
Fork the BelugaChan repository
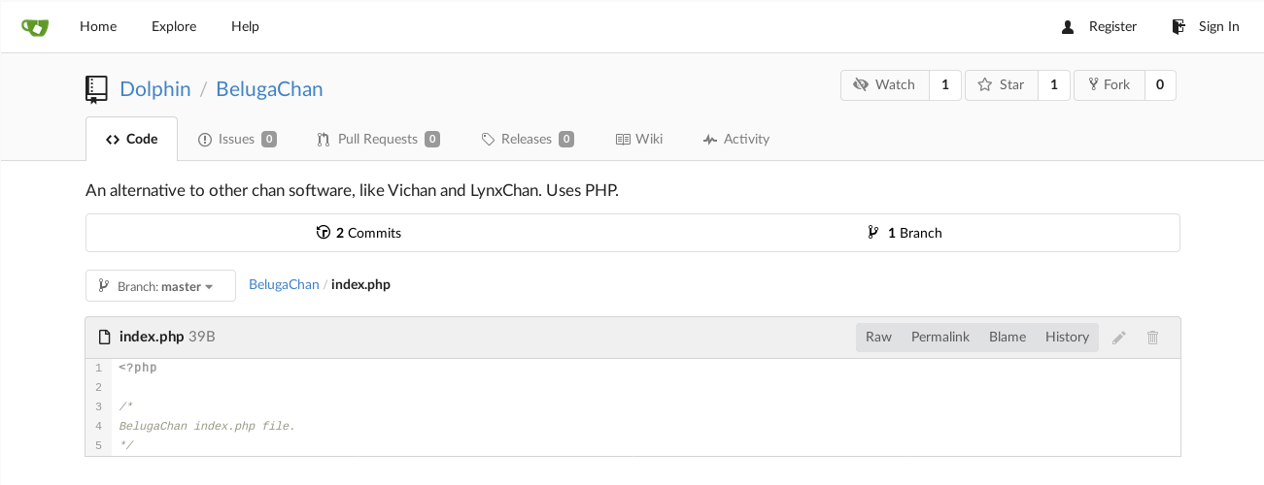coord(1109,85)
